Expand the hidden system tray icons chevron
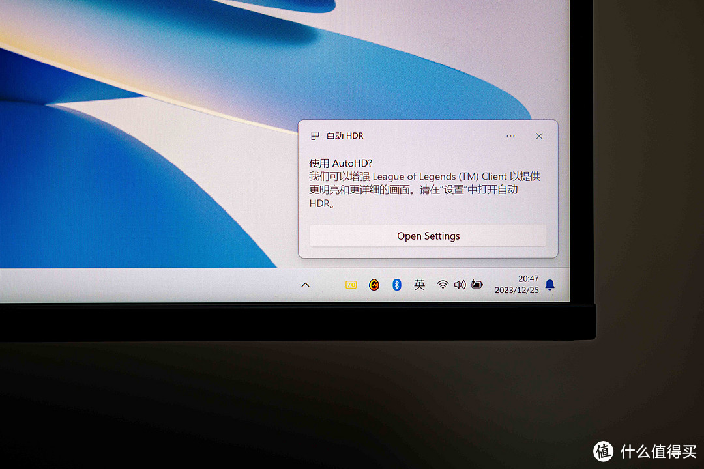Viewport: 704px width, 469px height. 305,285
